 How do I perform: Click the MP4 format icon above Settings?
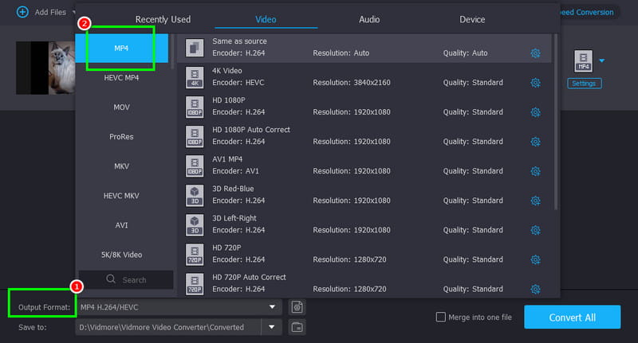(583, 60)
